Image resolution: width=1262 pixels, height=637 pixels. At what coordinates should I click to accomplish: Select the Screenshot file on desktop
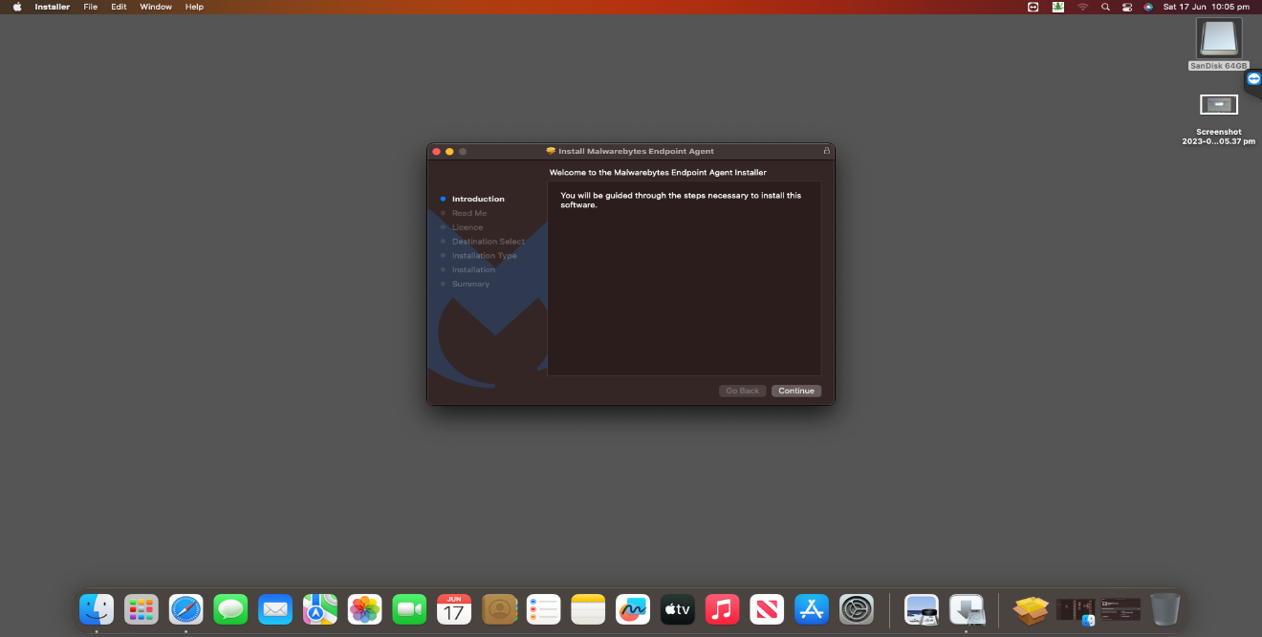tap(1219, 119)
